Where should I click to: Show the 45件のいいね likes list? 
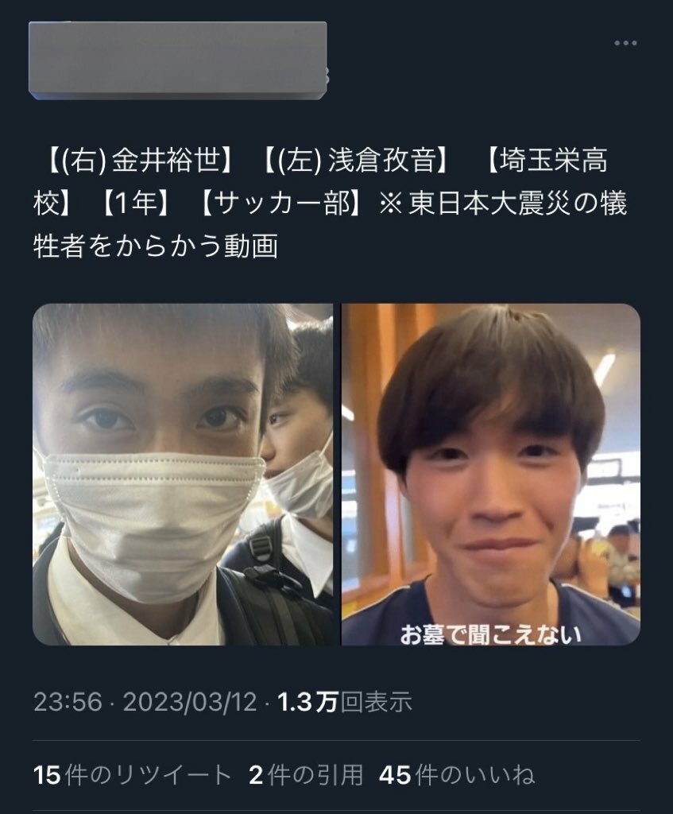pos(457,775)
